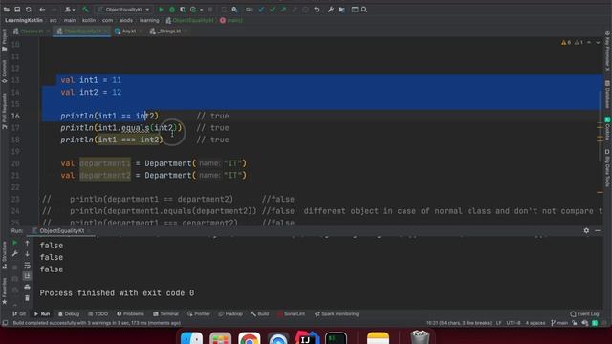612x344 pixels.
Task: Click the Synchronize/reload toolbar icon
Action: [x=29, y=10]
